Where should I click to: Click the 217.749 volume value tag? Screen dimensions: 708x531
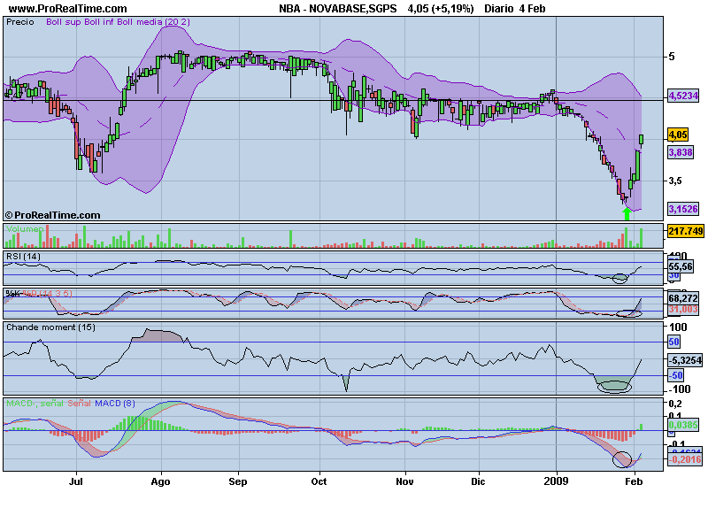tap(685, 231)
